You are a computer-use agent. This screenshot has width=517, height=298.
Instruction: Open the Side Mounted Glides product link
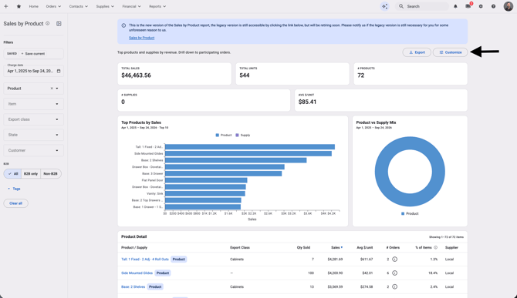coord(137,273)
